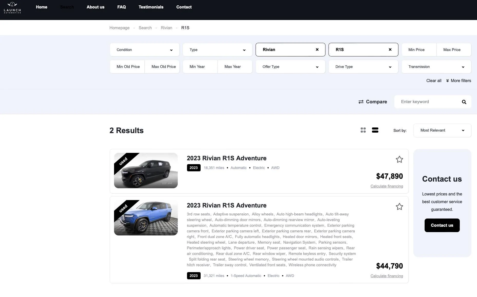Screen dimensions: 477x297
Task: Click the keyword search magnifier icon
Action: pyautogui.click(x=464, y=102)
